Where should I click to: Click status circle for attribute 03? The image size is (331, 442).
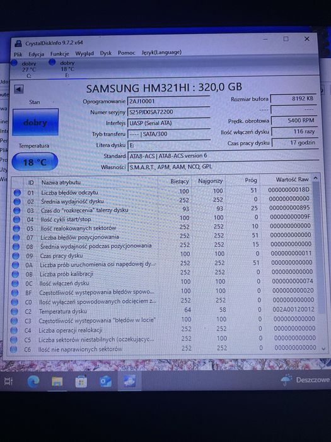pyautogui.click(x=16, y=210)
